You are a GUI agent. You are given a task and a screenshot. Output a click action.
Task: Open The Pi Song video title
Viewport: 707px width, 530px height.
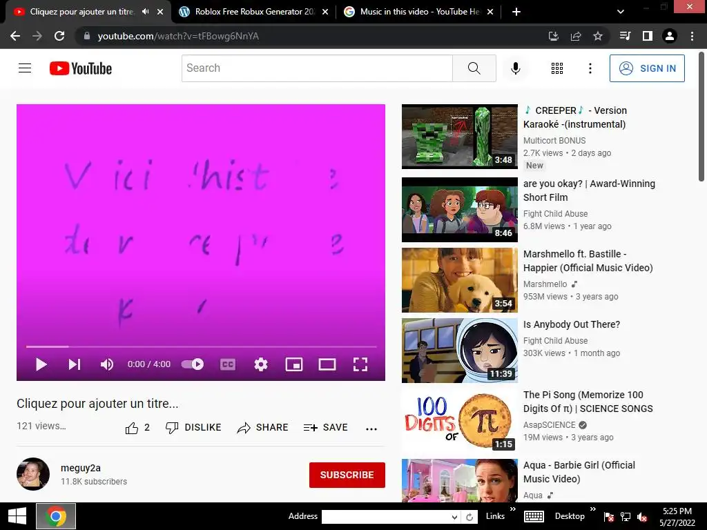coord(588,402)
